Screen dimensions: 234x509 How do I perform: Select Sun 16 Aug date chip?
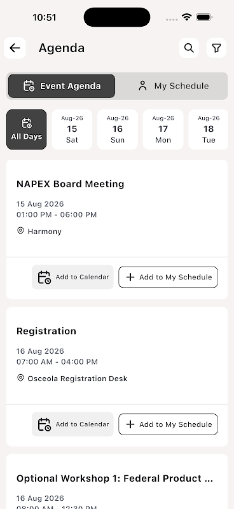[118, 130]
